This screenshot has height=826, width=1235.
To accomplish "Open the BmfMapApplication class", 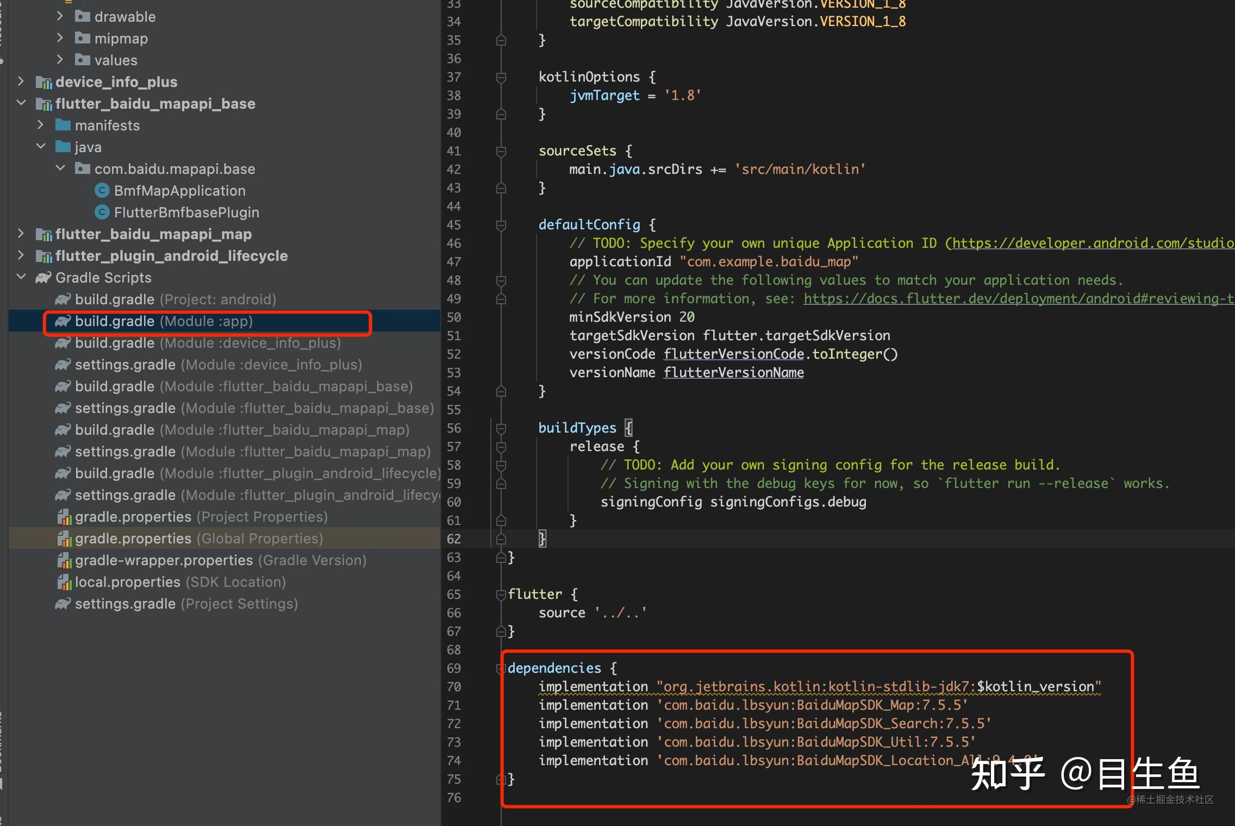I will 180,191.
